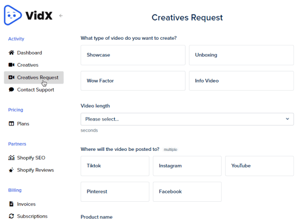Click the Plans table icon
Screen dimensions: 302x220
point(12,124)
